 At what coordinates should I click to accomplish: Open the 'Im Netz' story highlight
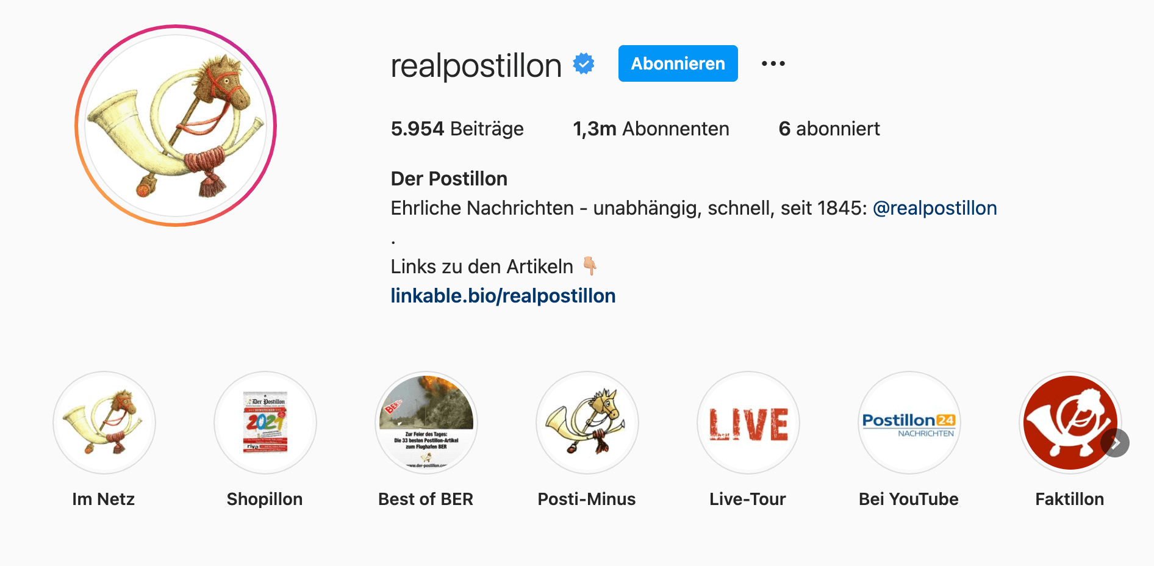pos(104,423)
